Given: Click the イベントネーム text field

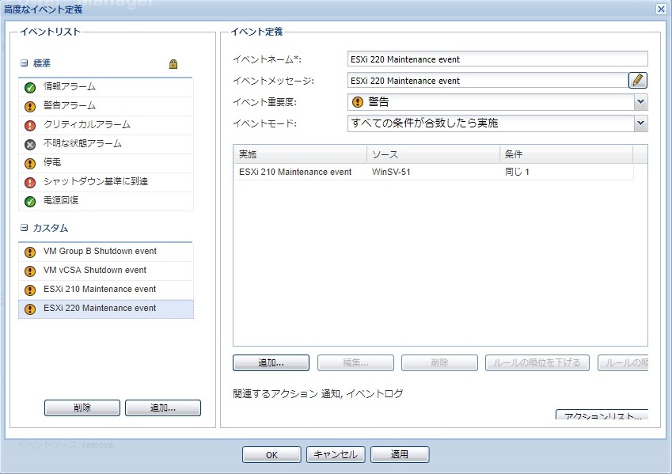Looking at the screenshot, I should [x=497, y=59].
